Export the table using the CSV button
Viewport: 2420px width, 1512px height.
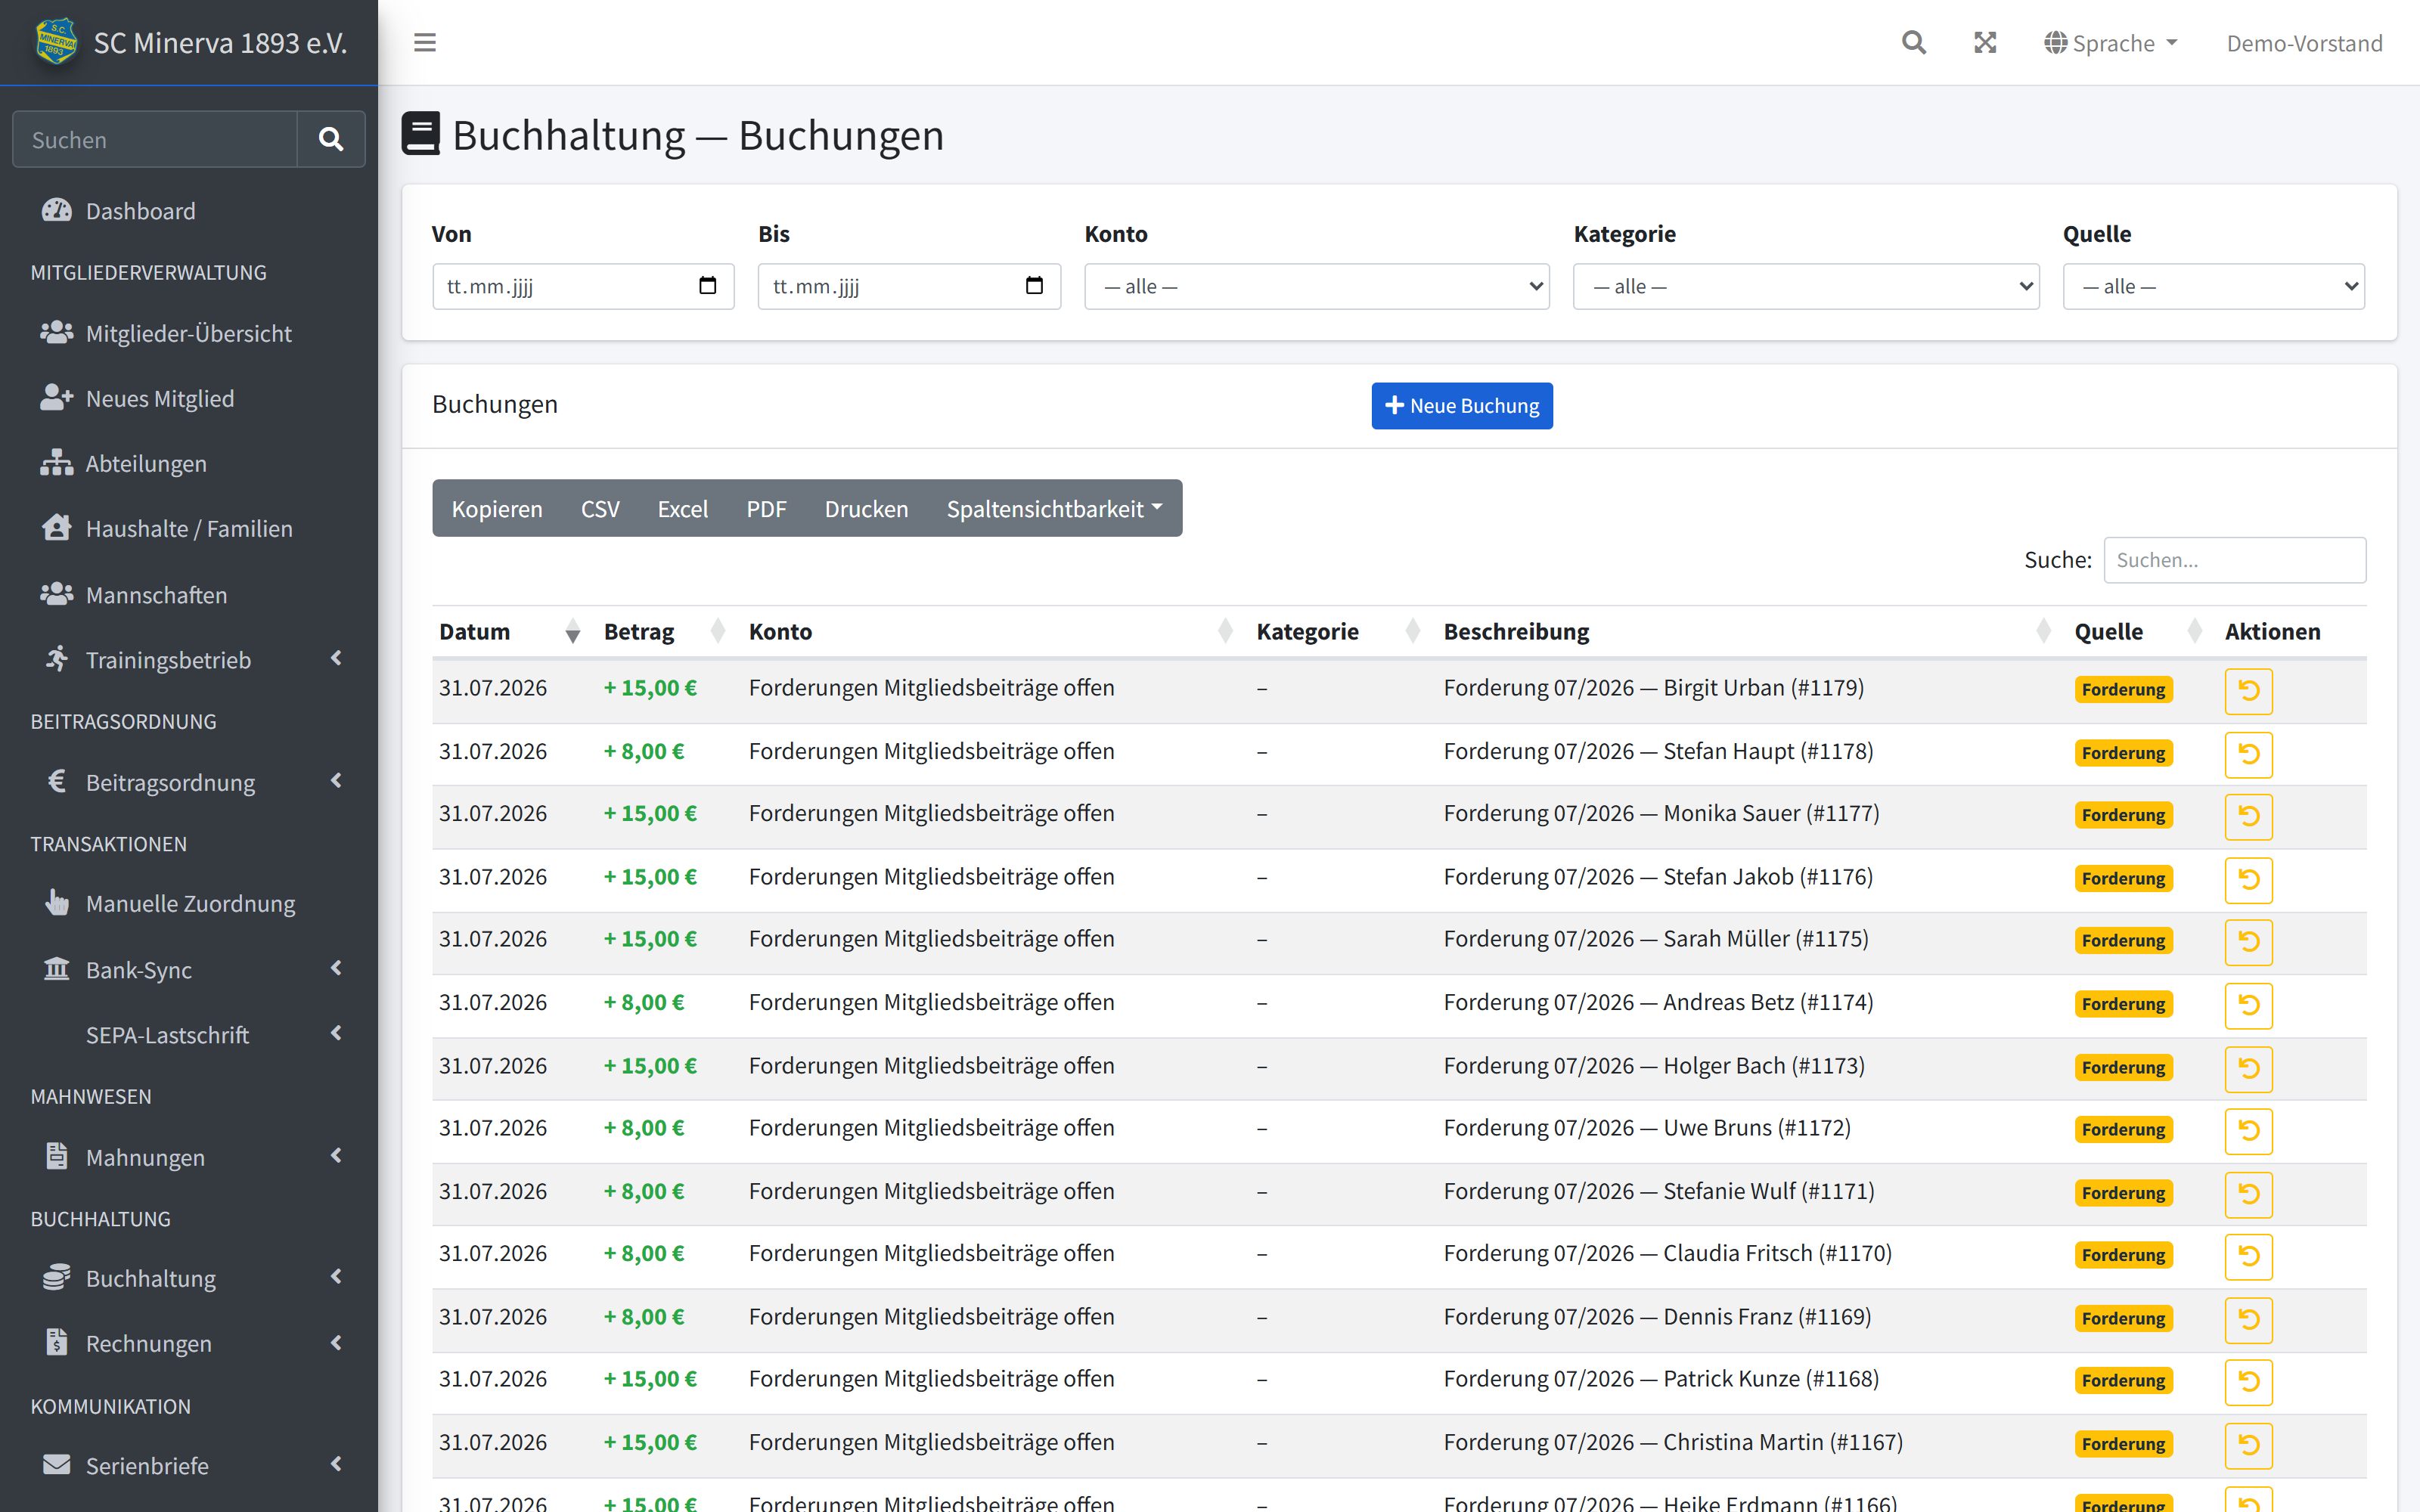click(x=600, y=508)
